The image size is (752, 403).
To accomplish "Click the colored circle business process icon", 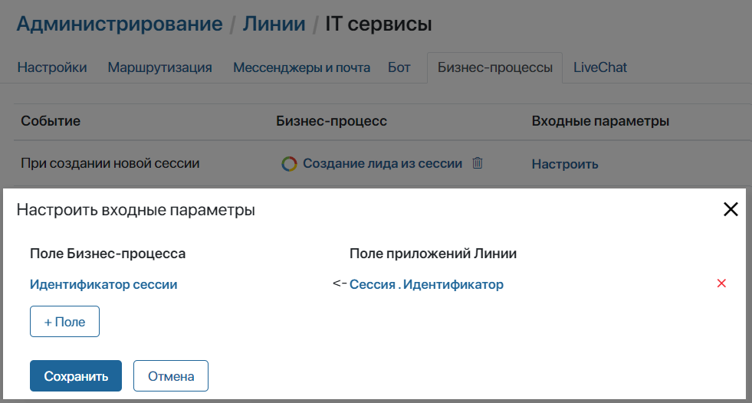I will [x=289, y=164].
